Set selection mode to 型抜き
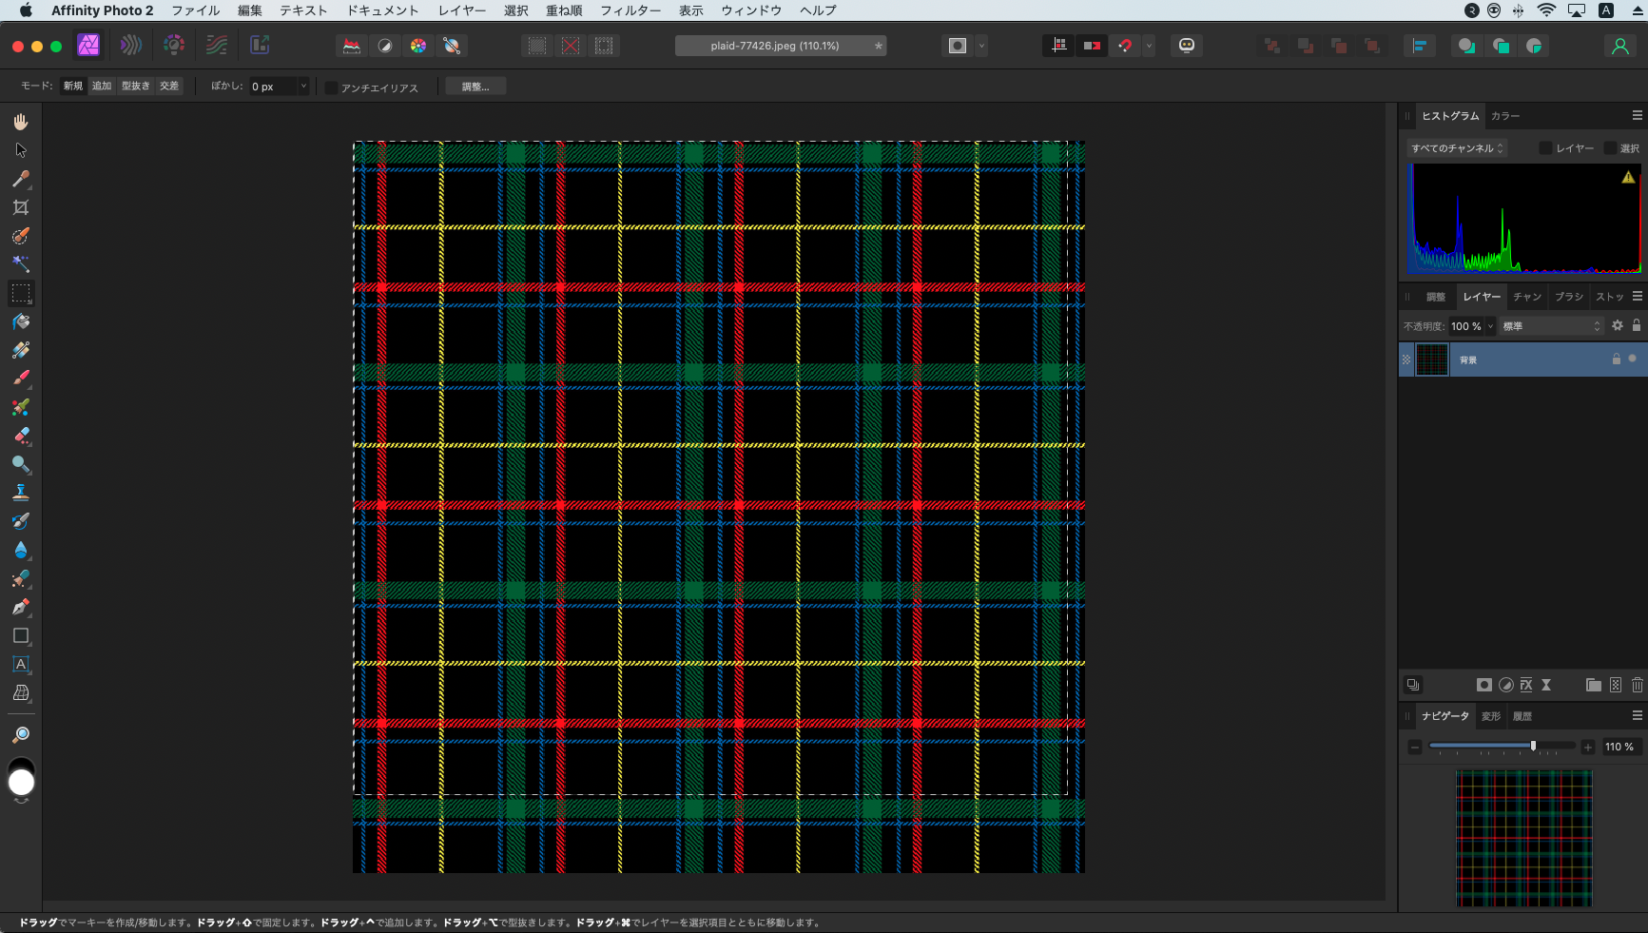This screenshot has height=933, width=1648. pyautogui.click(x=135, y=86)
